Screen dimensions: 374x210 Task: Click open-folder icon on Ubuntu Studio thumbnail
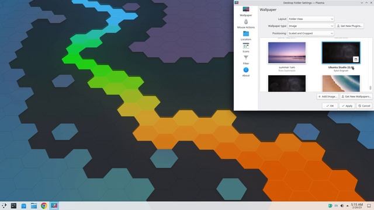pyautogui.click(x=356, y=60)
